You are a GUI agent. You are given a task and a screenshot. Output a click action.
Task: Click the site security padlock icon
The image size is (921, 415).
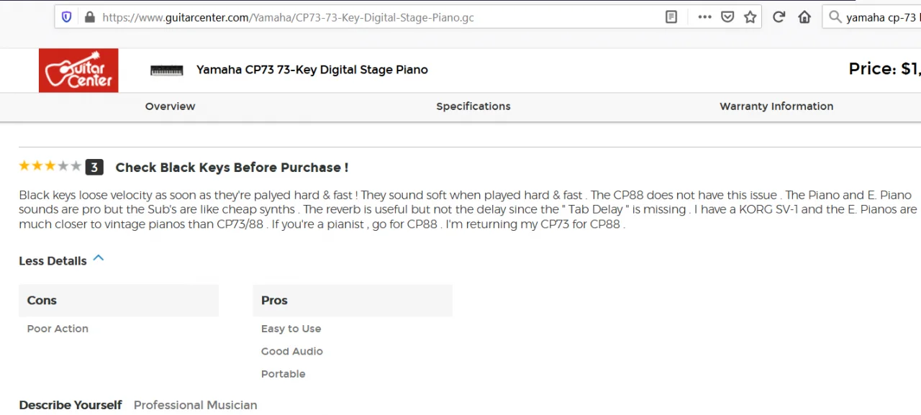click(x=89, y=17)
